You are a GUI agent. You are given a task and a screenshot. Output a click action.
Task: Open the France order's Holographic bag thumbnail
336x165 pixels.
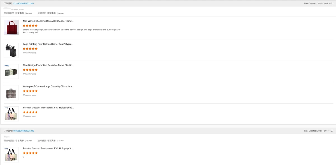click(x=11, y=155)
